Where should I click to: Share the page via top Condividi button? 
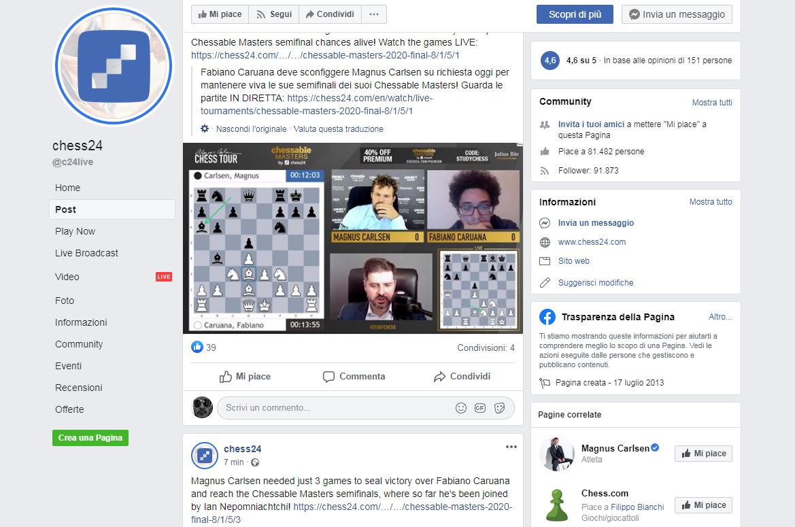coord(330,14)
